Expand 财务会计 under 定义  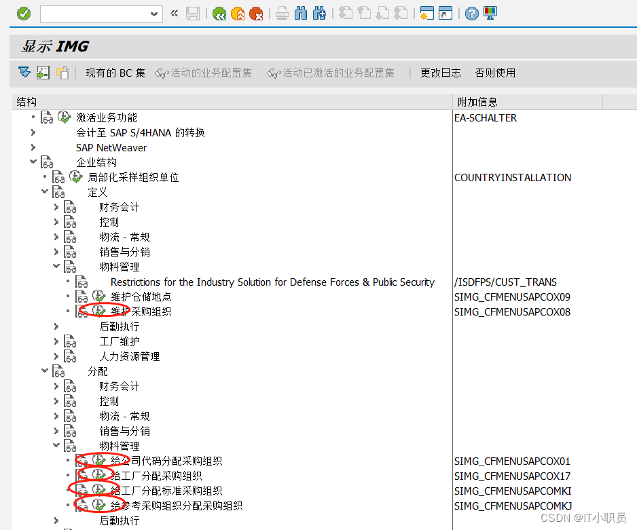click(x=56, y=207)
